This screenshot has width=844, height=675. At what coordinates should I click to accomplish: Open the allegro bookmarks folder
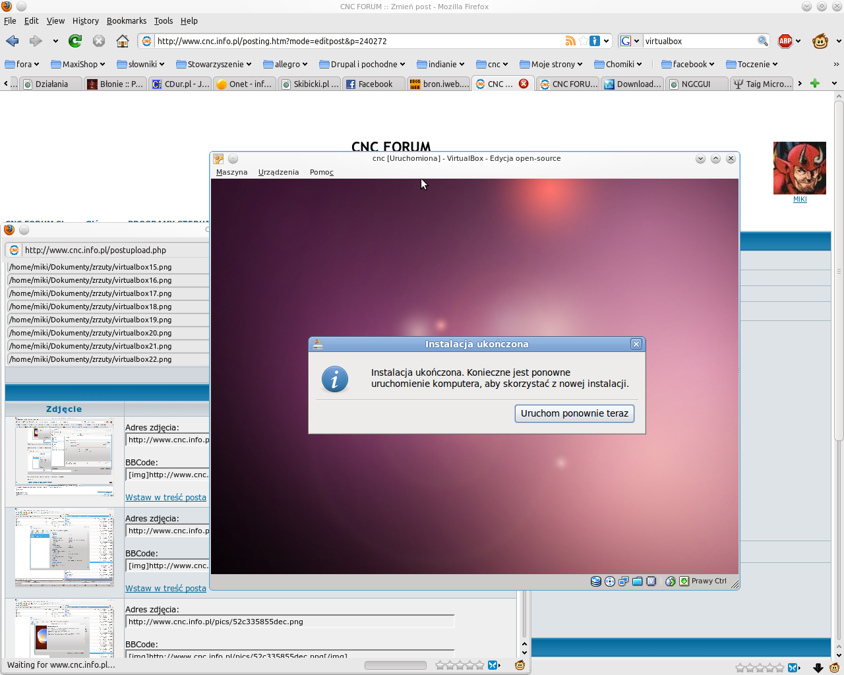click(286, 64)
